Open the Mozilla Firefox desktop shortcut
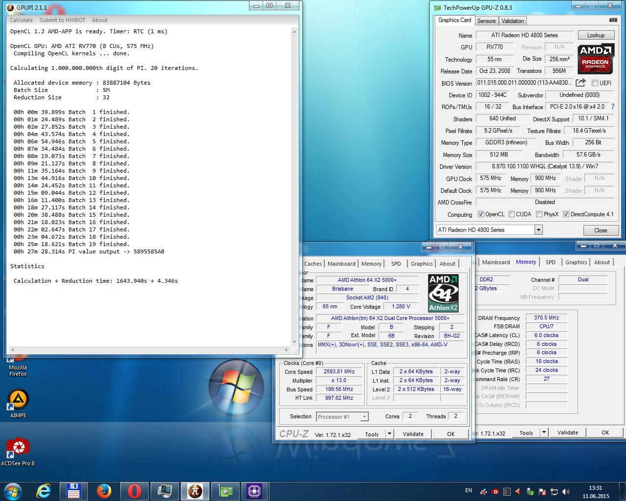 pos(18,364)
